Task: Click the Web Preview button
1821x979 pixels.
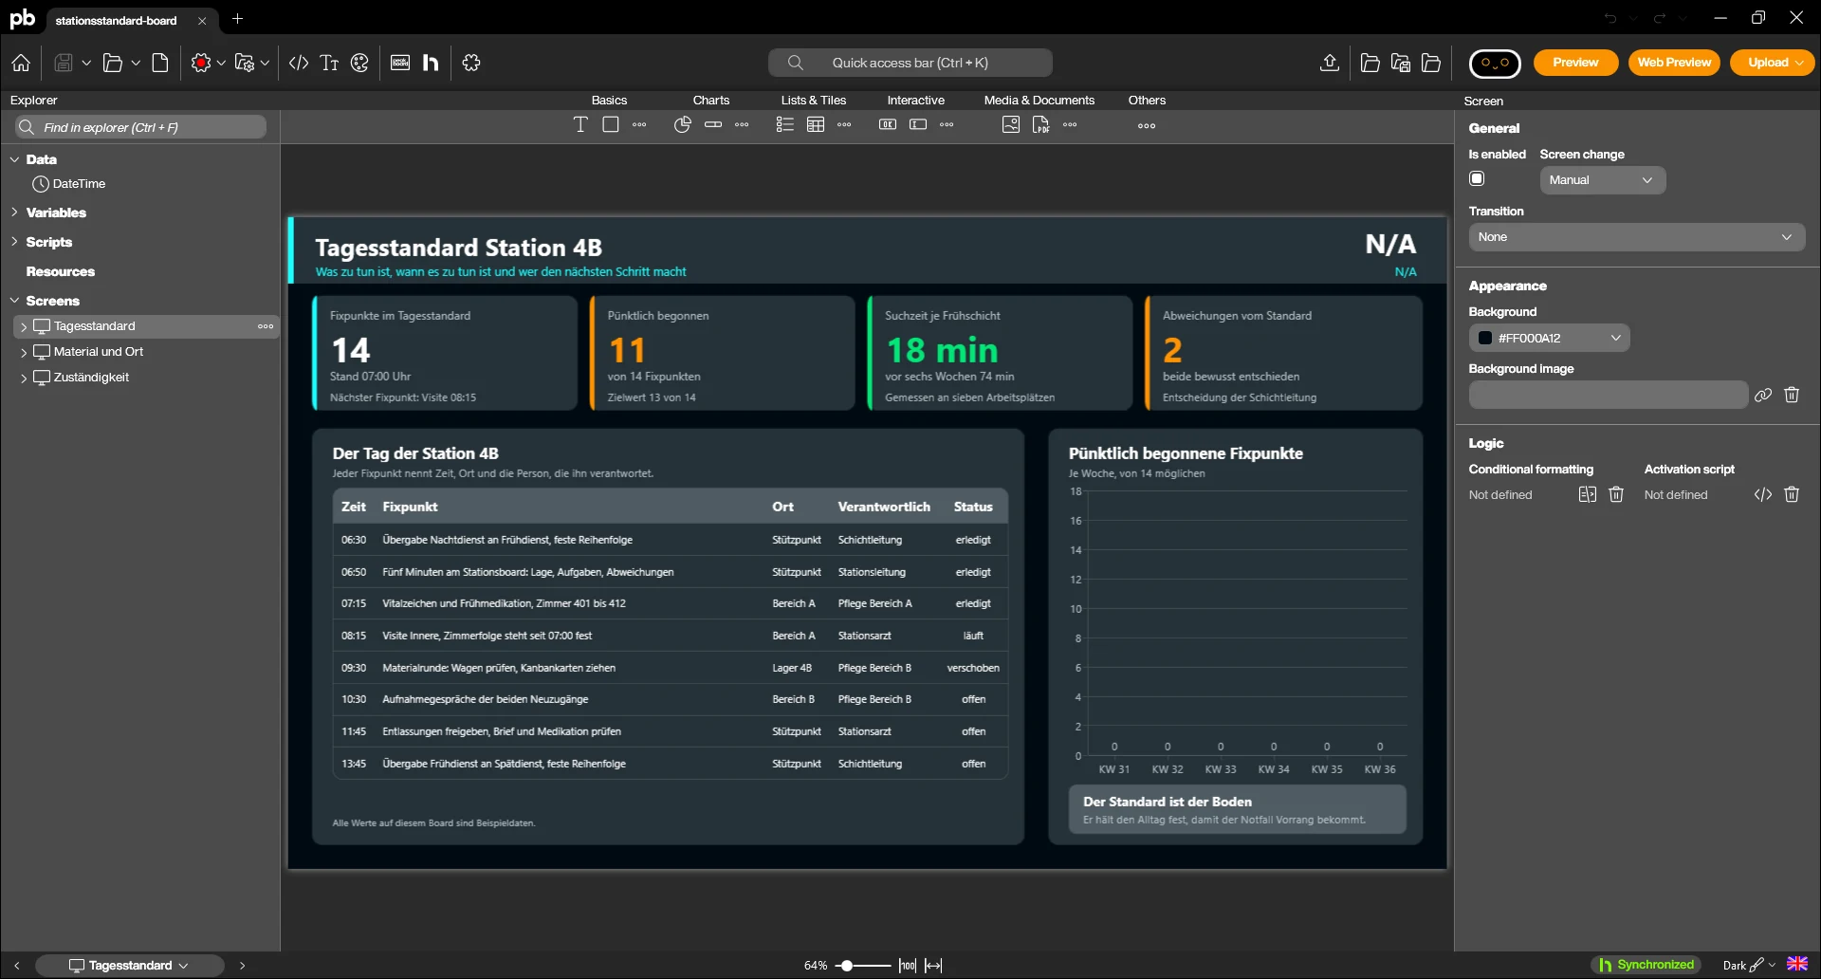Action: 1674,63
